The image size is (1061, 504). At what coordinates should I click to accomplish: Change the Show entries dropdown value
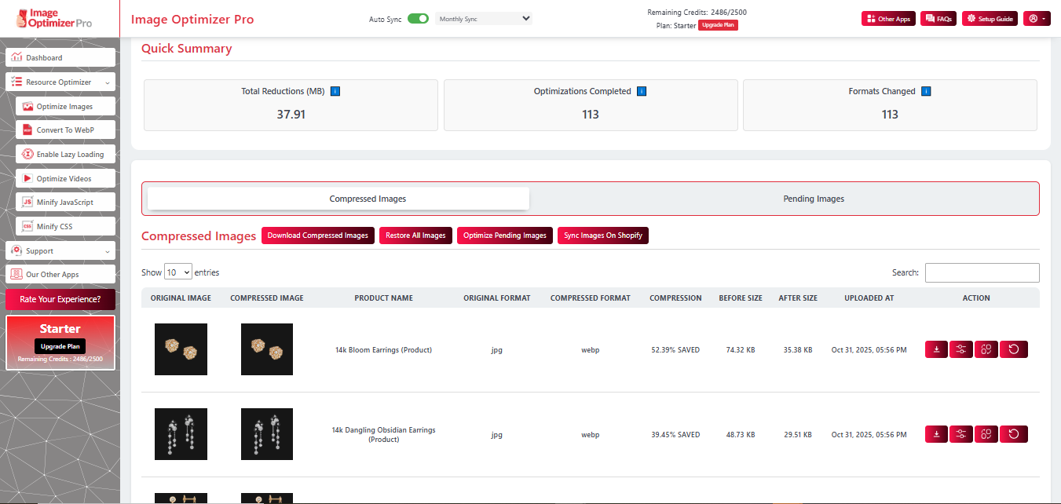tap(178, 271)
